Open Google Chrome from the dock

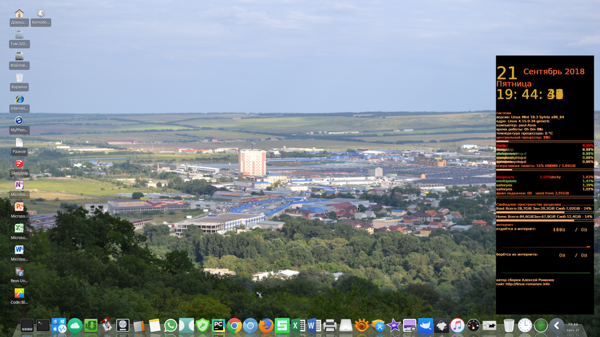(x=234, y=325)
